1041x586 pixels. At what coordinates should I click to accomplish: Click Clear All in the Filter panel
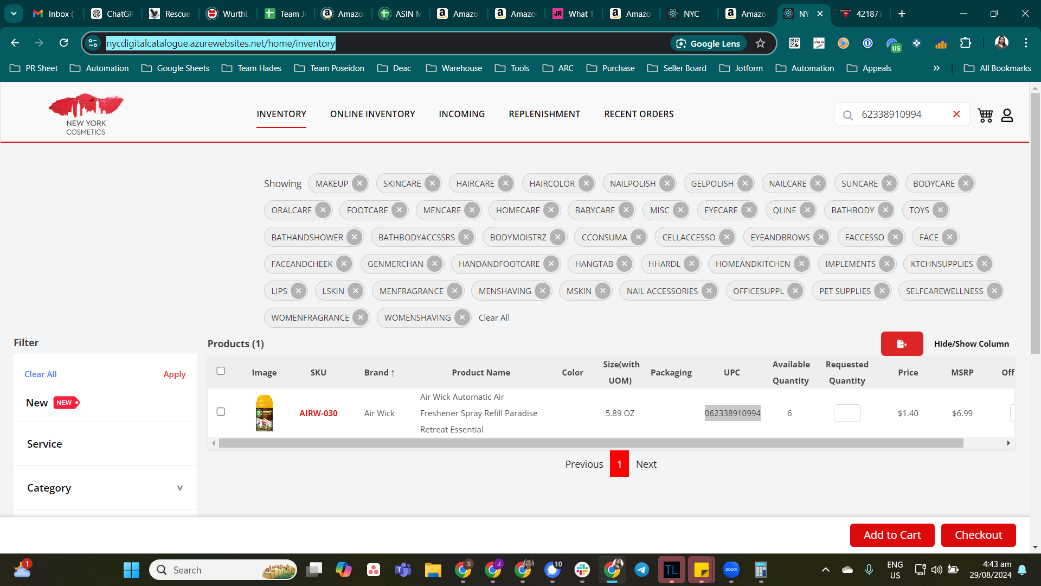(41, 374)
